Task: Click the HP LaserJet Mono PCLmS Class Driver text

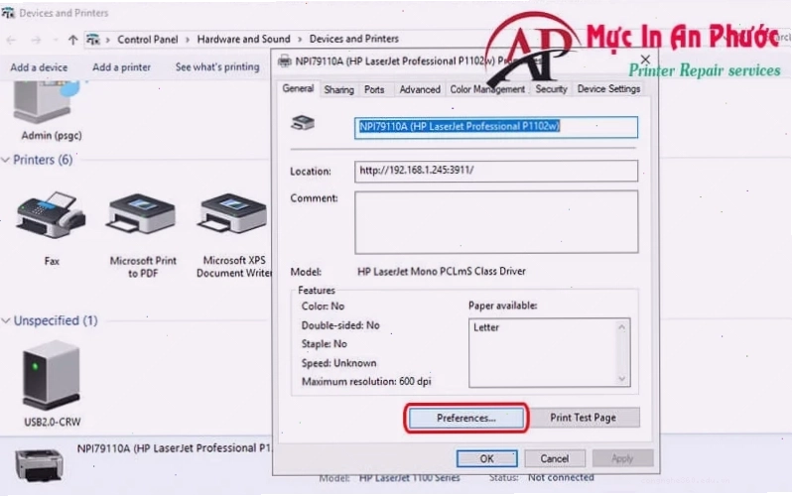Action: (442, 271)
